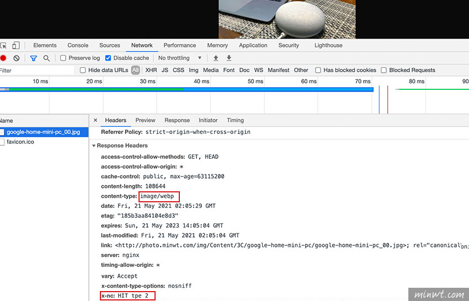
Task: Click the Name column header
Action: 44,121
